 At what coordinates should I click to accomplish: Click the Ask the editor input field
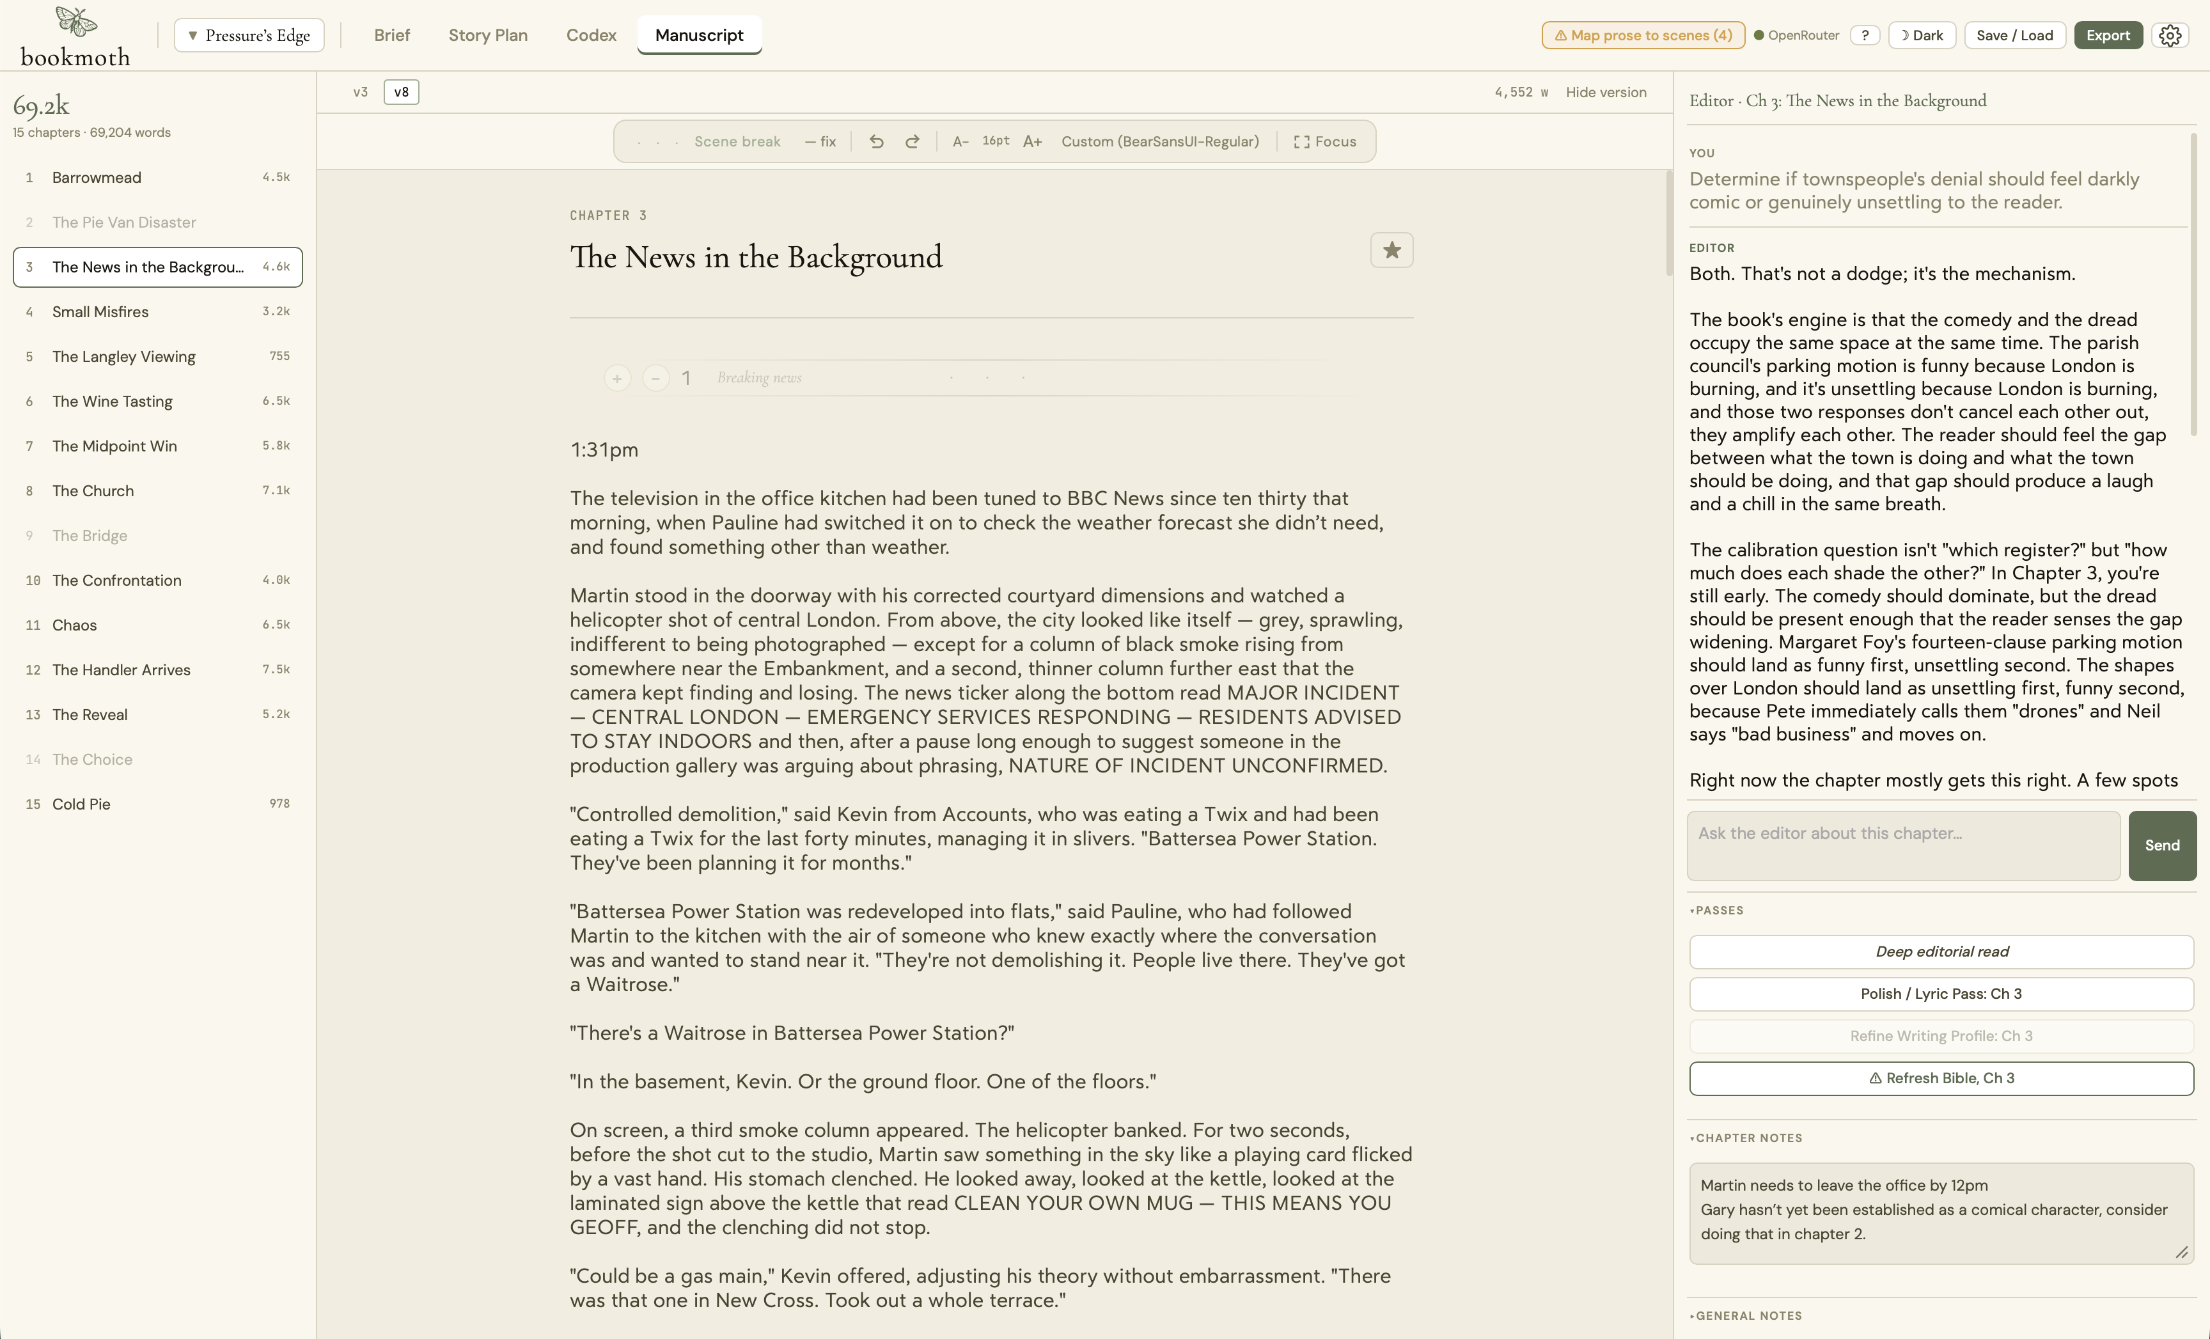(x=1903, y=846)
